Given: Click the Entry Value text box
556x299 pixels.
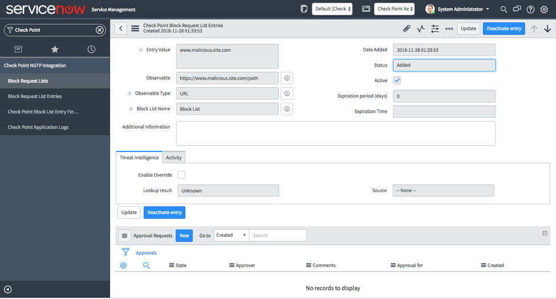Looking at the screenshot, I should 228,56.
